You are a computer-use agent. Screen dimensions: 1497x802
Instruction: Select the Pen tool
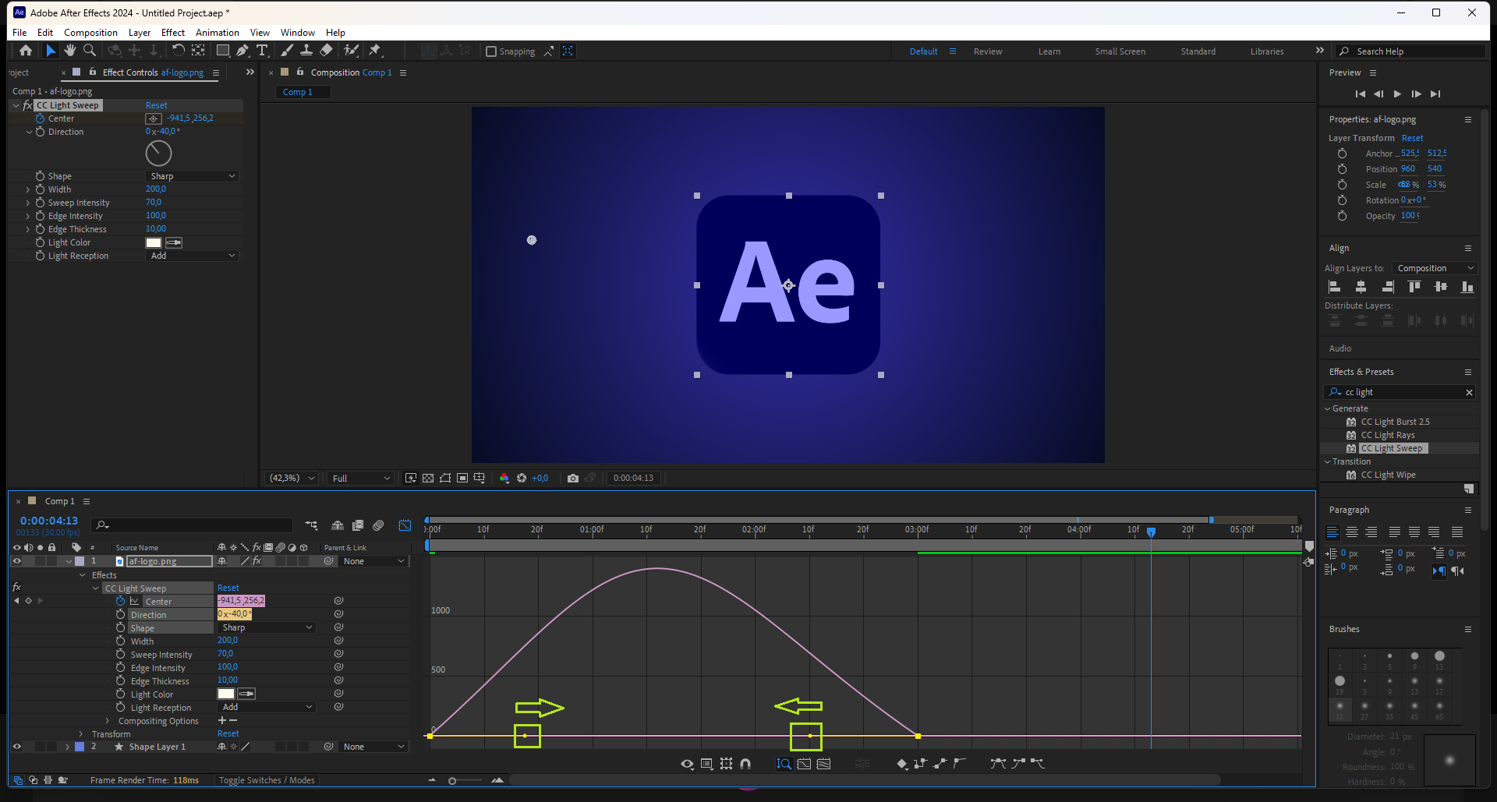(242, 51)
